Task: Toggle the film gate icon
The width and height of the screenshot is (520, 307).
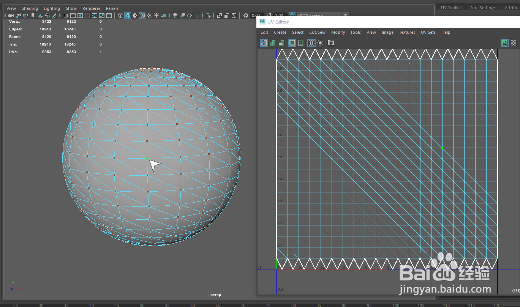Action: click(73, 16)
